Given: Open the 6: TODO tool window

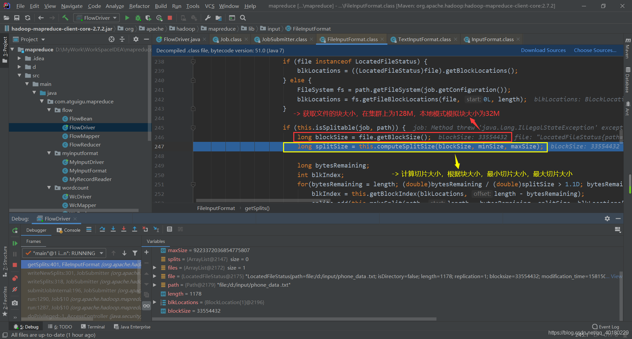Looking at the screenshot, I should pos(60,327).
